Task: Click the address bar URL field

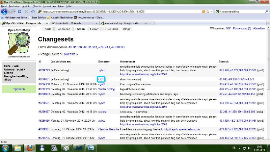Action: tap(120, 11)
